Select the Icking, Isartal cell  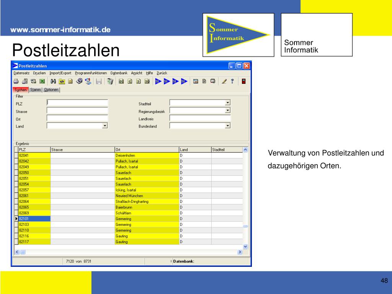[x=147, y=190]
